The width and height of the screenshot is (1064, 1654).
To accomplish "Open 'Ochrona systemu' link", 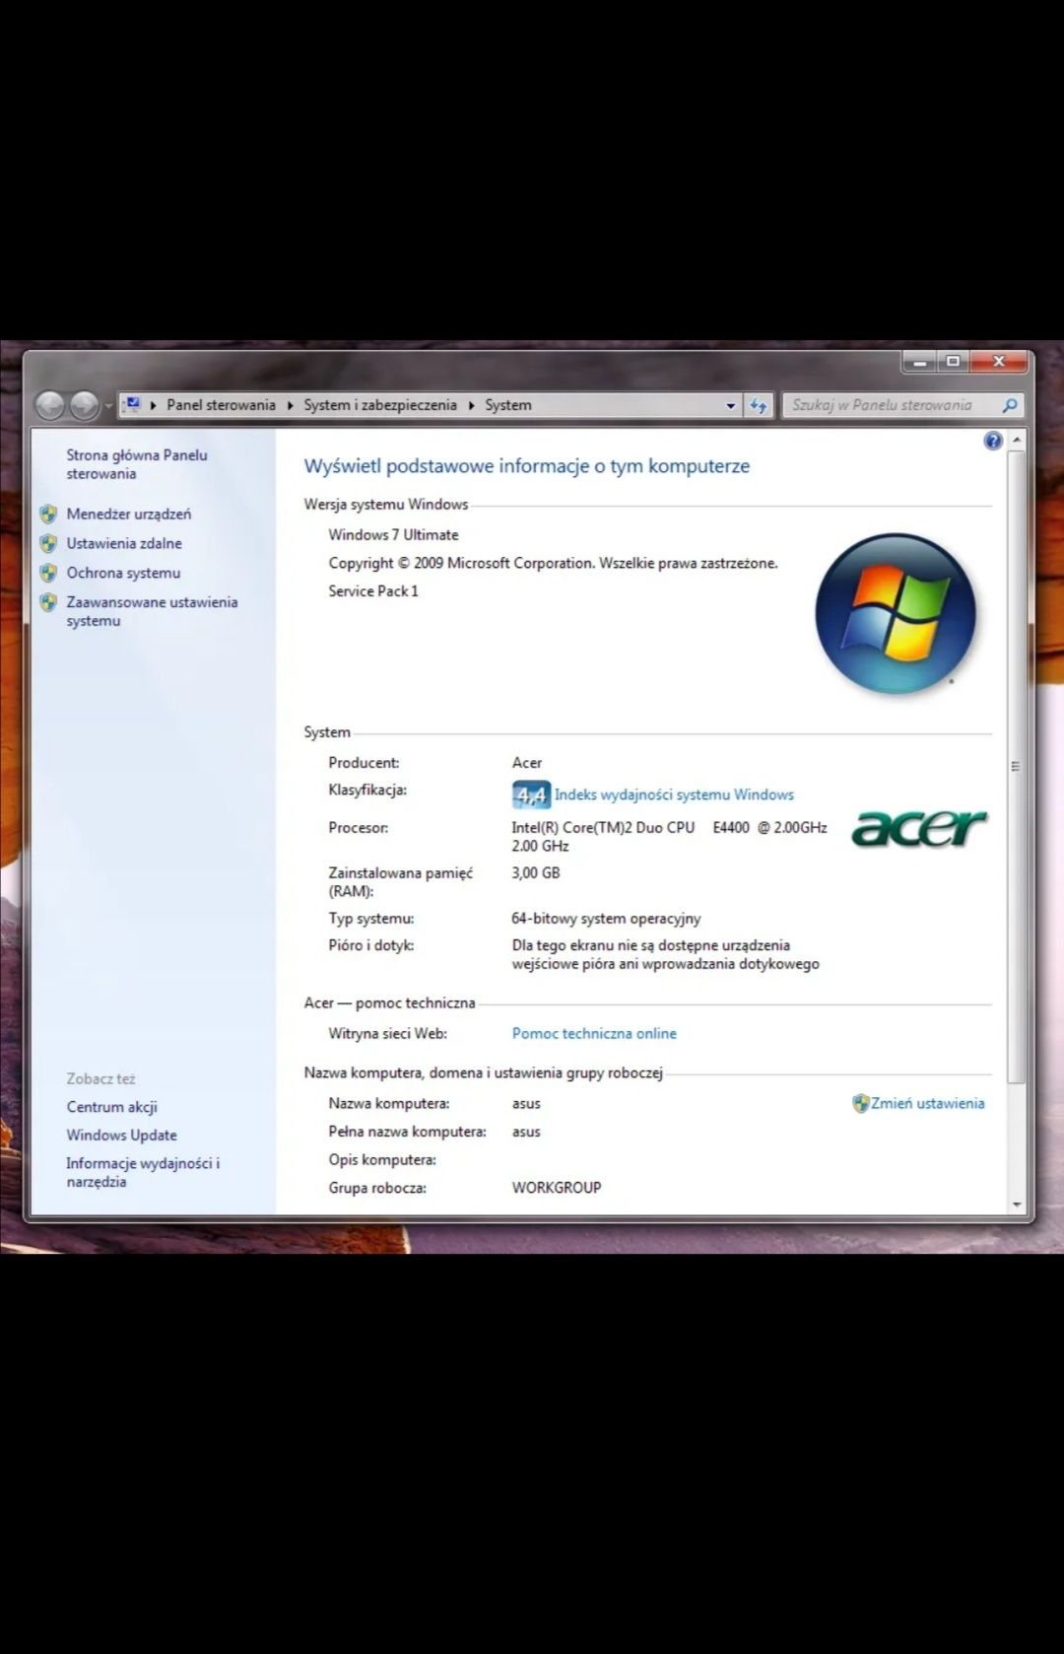I will (x=123, y=573).
